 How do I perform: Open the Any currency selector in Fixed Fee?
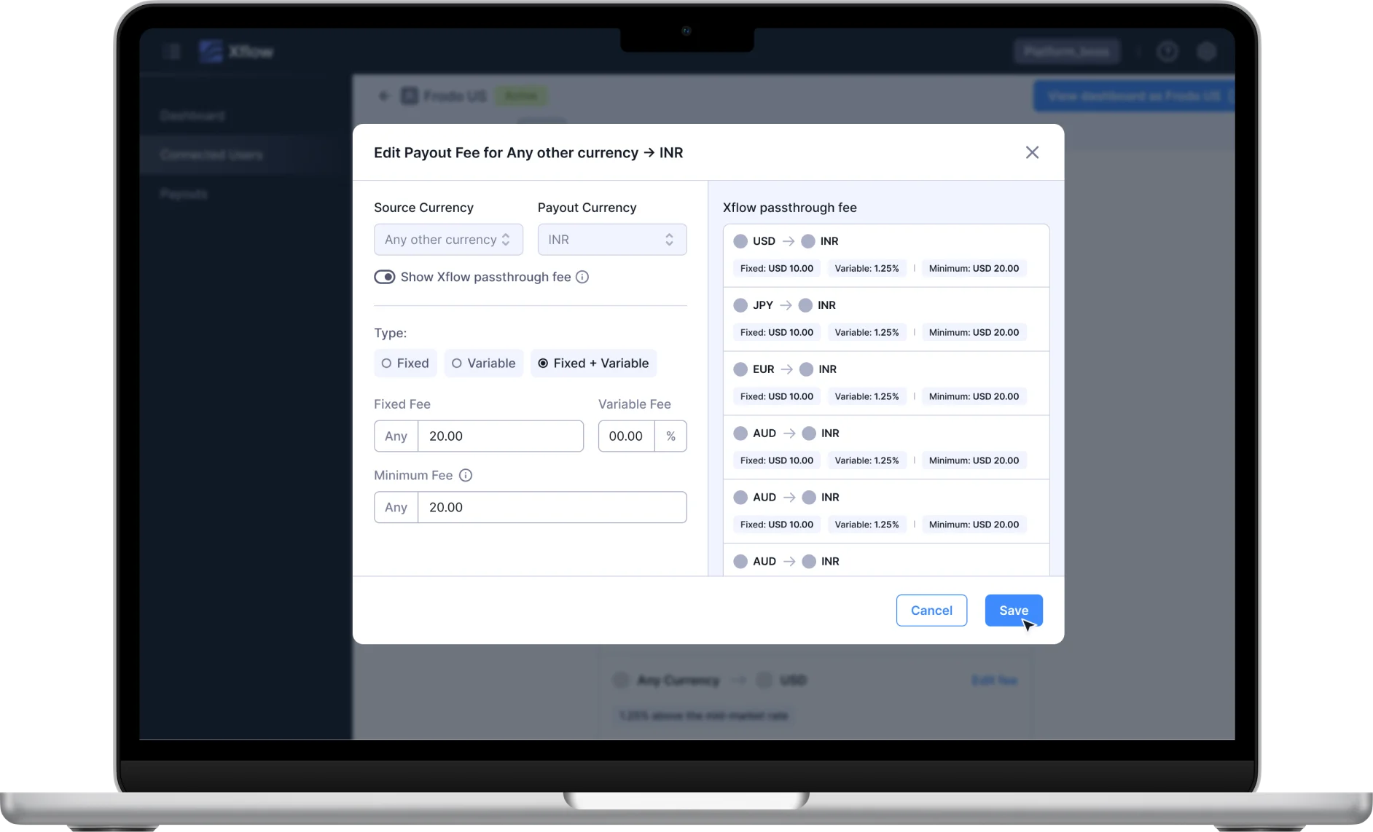tap(396, 436)
